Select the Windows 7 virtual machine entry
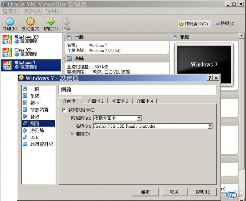Screen dimensions: 246x201 (x=31, y=65)
